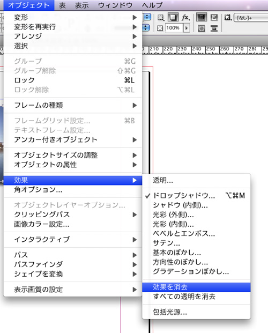
Task: Click the object style icon beside [なし]+
Action: [x=228, y=17]
